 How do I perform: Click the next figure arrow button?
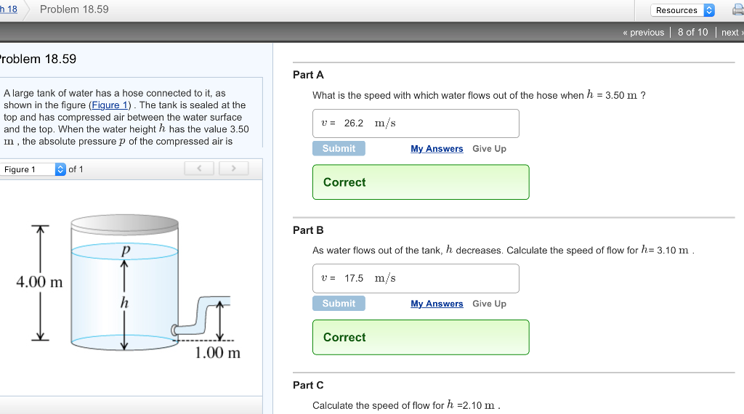coord(233,169)
